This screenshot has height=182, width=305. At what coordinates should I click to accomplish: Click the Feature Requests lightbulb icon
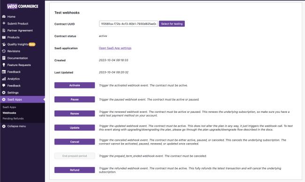coord(4,65)
